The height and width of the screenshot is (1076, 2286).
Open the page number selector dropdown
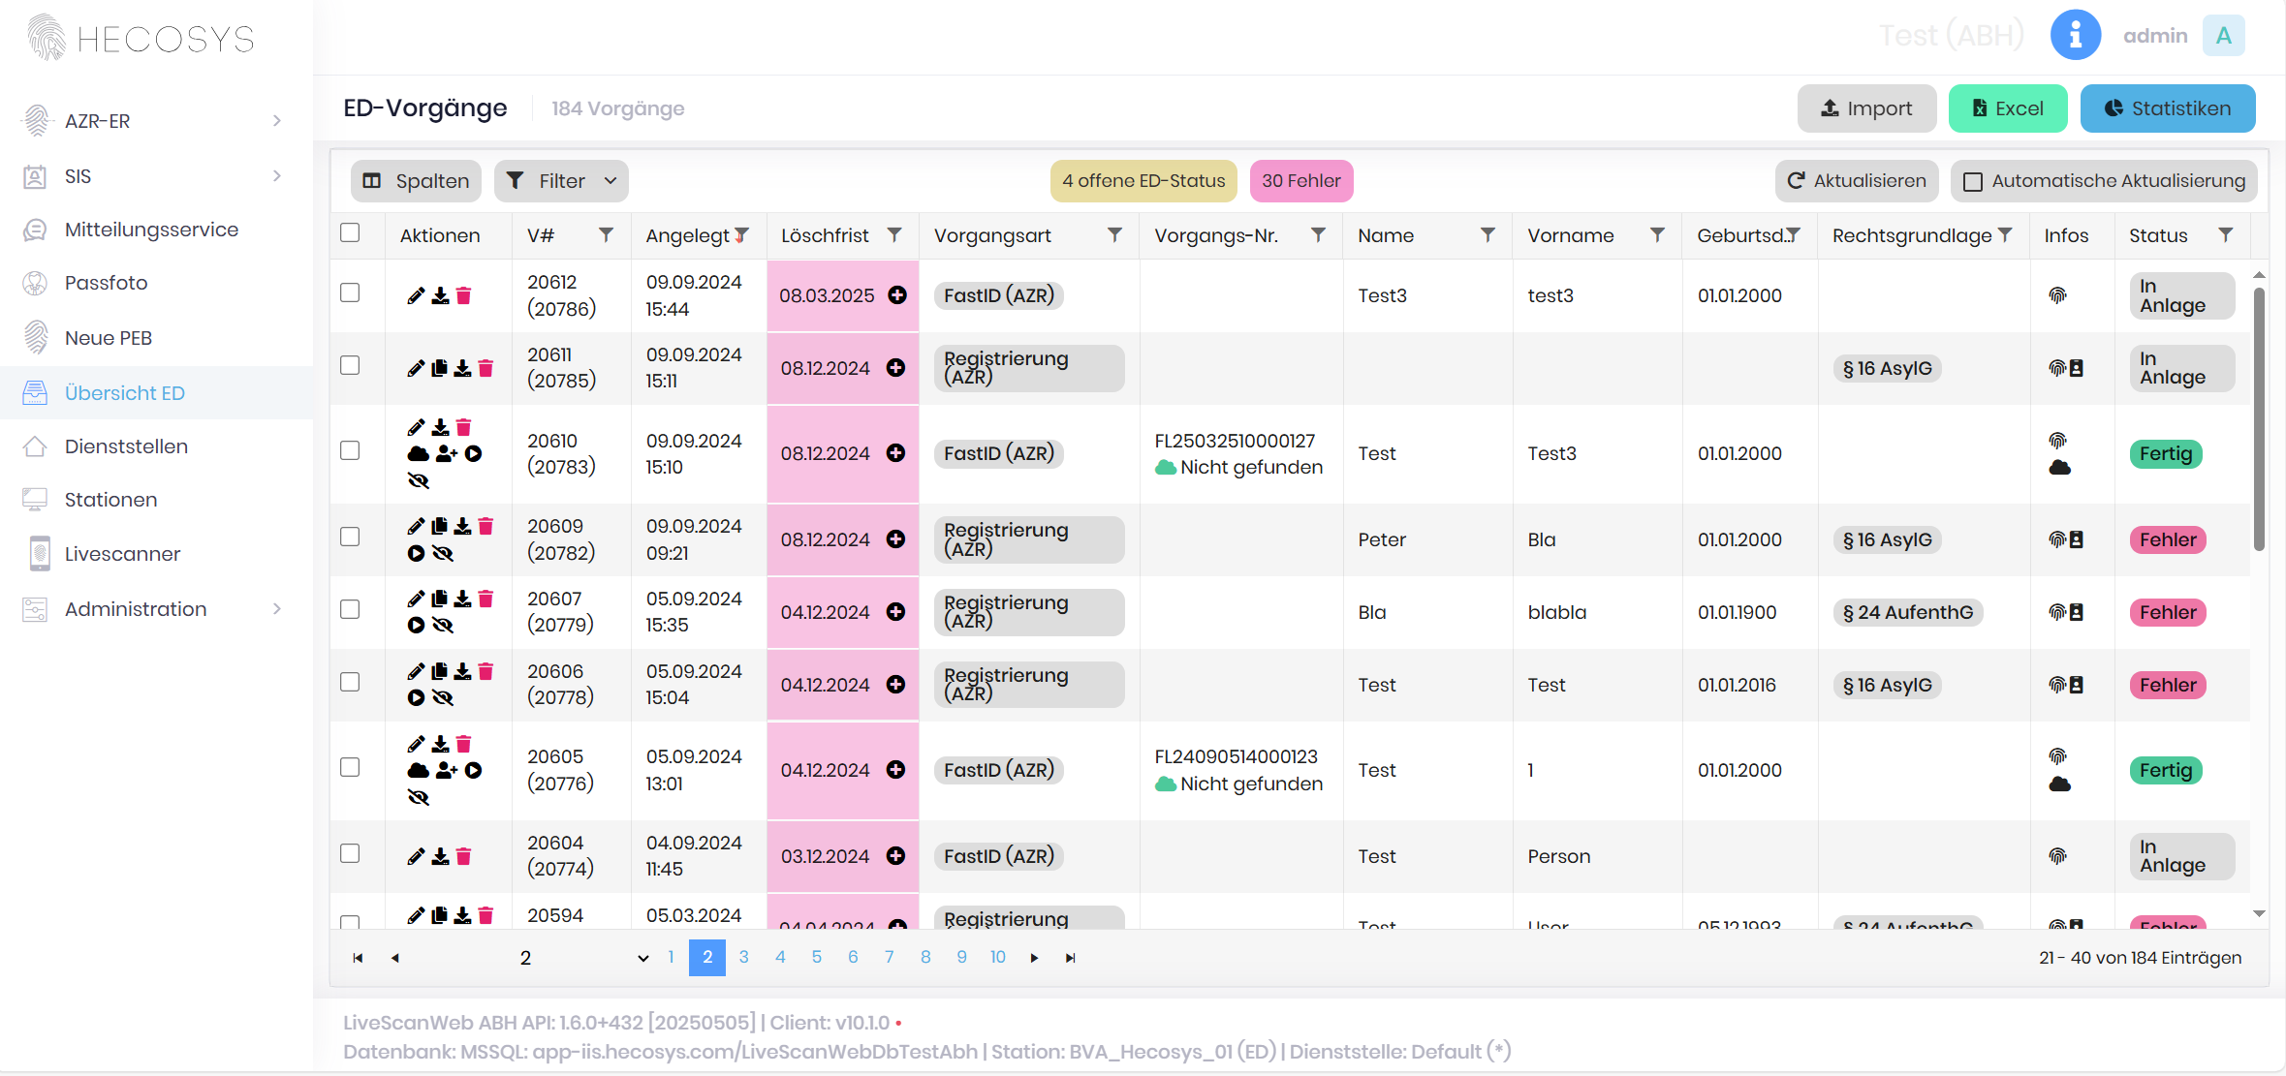[581, 958]
